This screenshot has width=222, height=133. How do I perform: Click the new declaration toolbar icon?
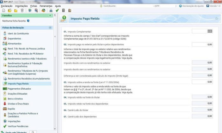(3, 10)
